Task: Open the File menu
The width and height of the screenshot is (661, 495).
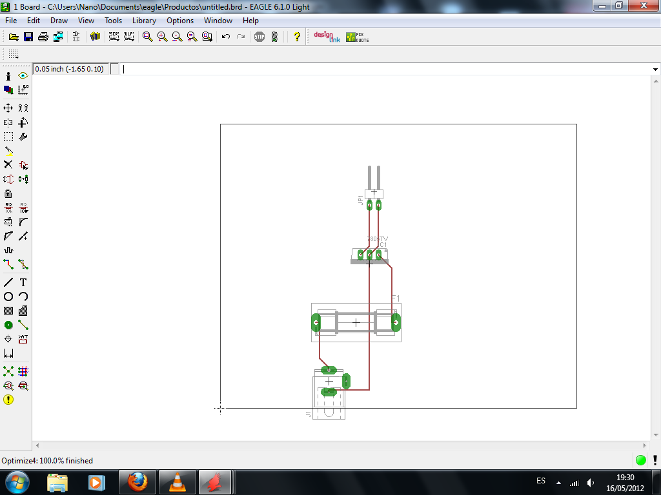Action: pyautogui.click(x=11, y=21)
